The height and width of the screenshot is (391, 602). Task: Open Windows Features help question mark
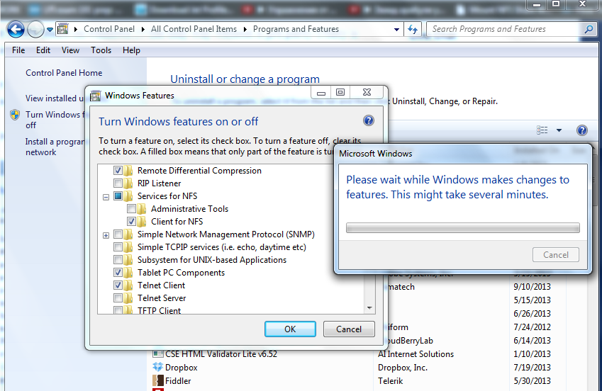click(x=369, y=121)
